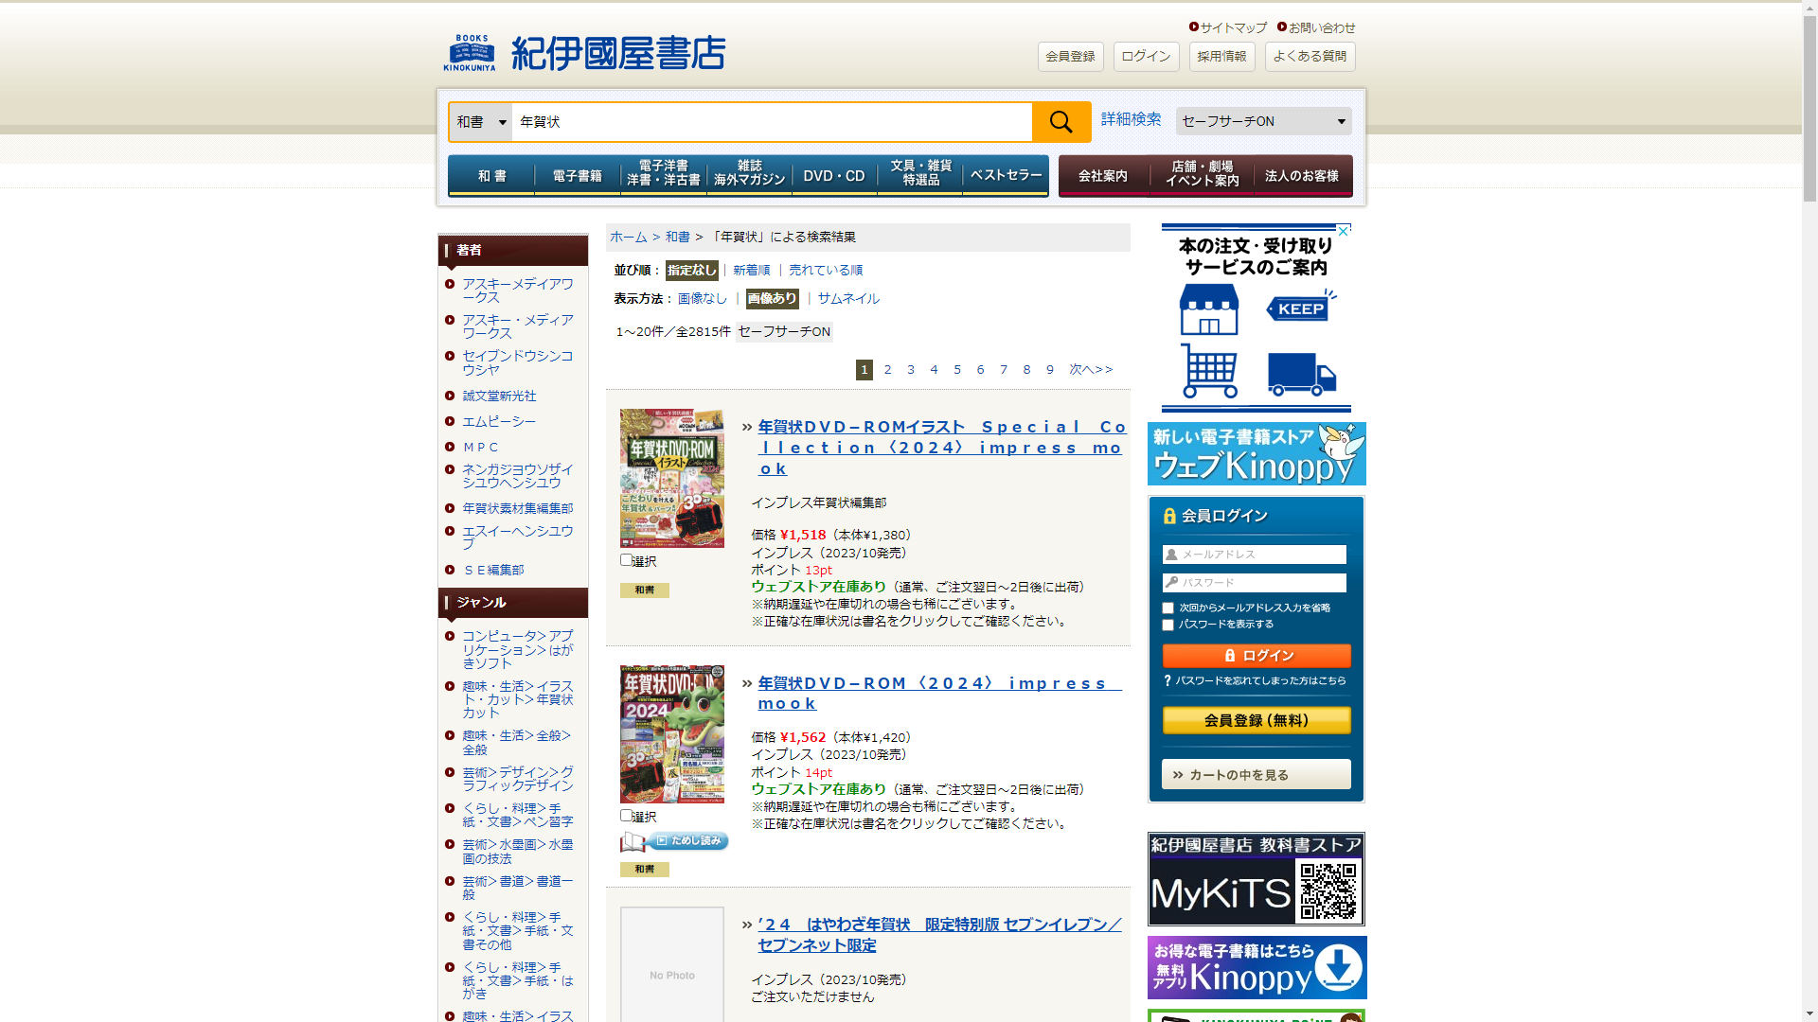Image resolution: width=1818 pixels, height=1022 pixels.
Task: Open the Web Kinoppy ebook store banner
Action: coord(1257,454)
